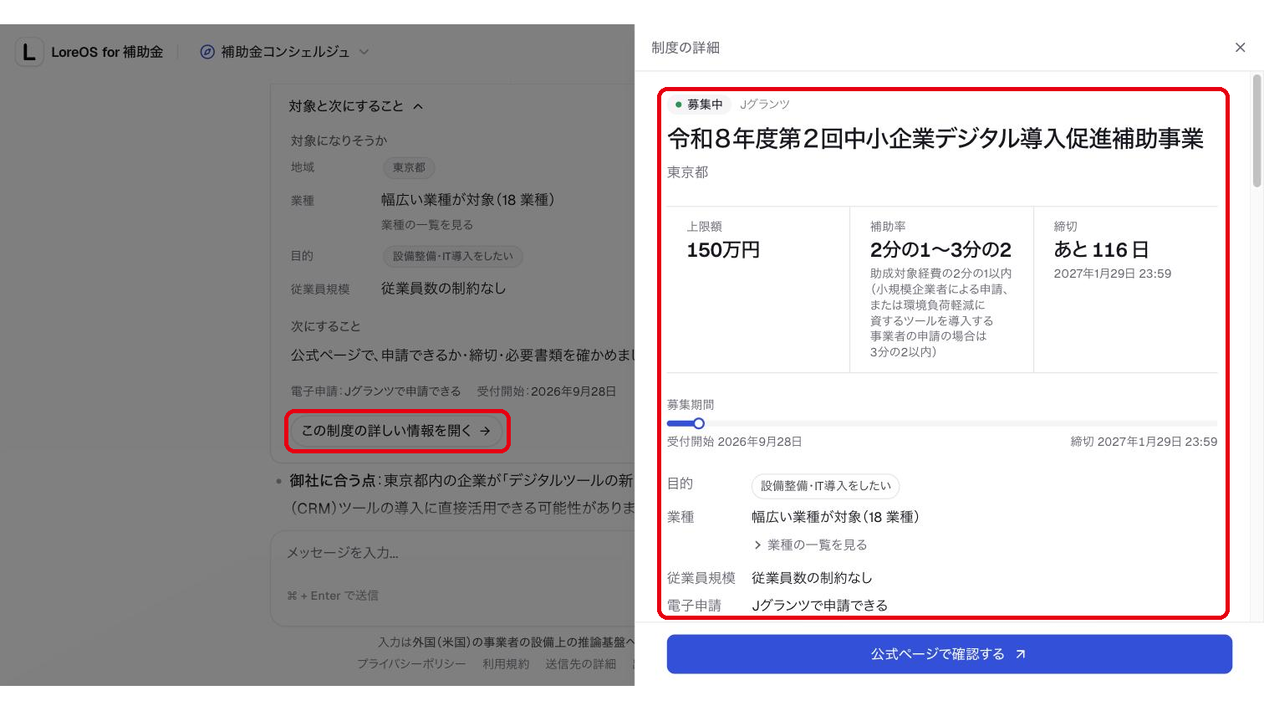Click the 制度の詳細 panel heading

[686, 48]
